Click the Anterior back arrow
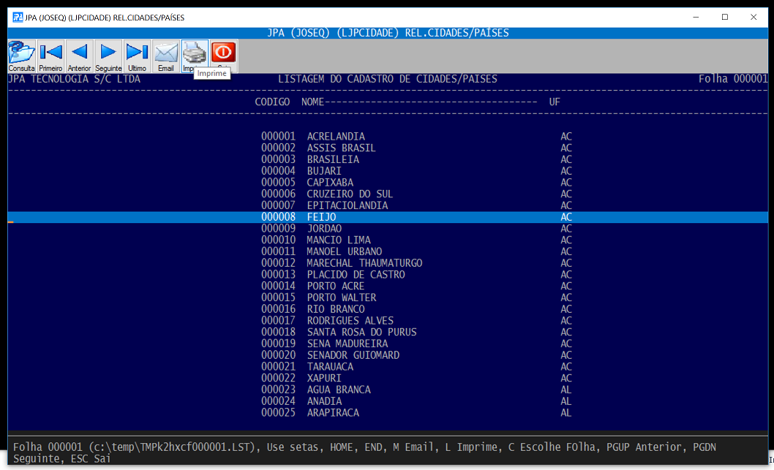774x470 pixels. (79, 56)
